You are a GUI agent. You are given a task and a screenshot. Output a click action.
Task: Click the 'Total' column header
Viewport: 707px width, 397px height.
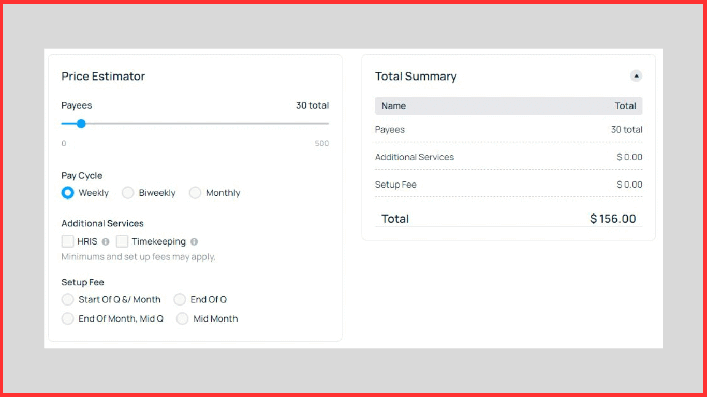point(625,106)
